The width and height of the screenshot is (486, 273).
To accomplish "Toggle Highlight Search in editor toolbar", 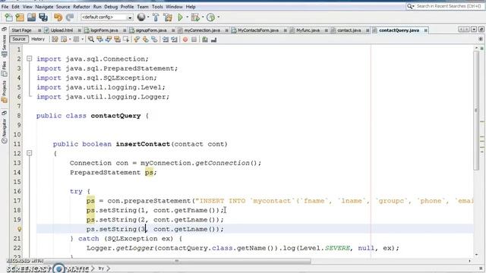I will click(117, 39).
